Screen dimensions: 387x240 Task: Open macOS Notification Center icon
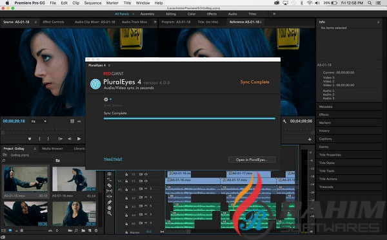coord(378,3)
